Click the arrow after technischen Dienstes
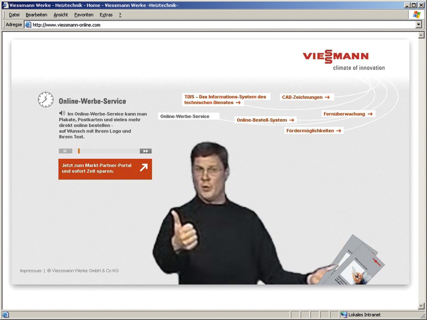The width and height of the screenshot is (427, 320). pyautogui.click(x=238, y=103)
